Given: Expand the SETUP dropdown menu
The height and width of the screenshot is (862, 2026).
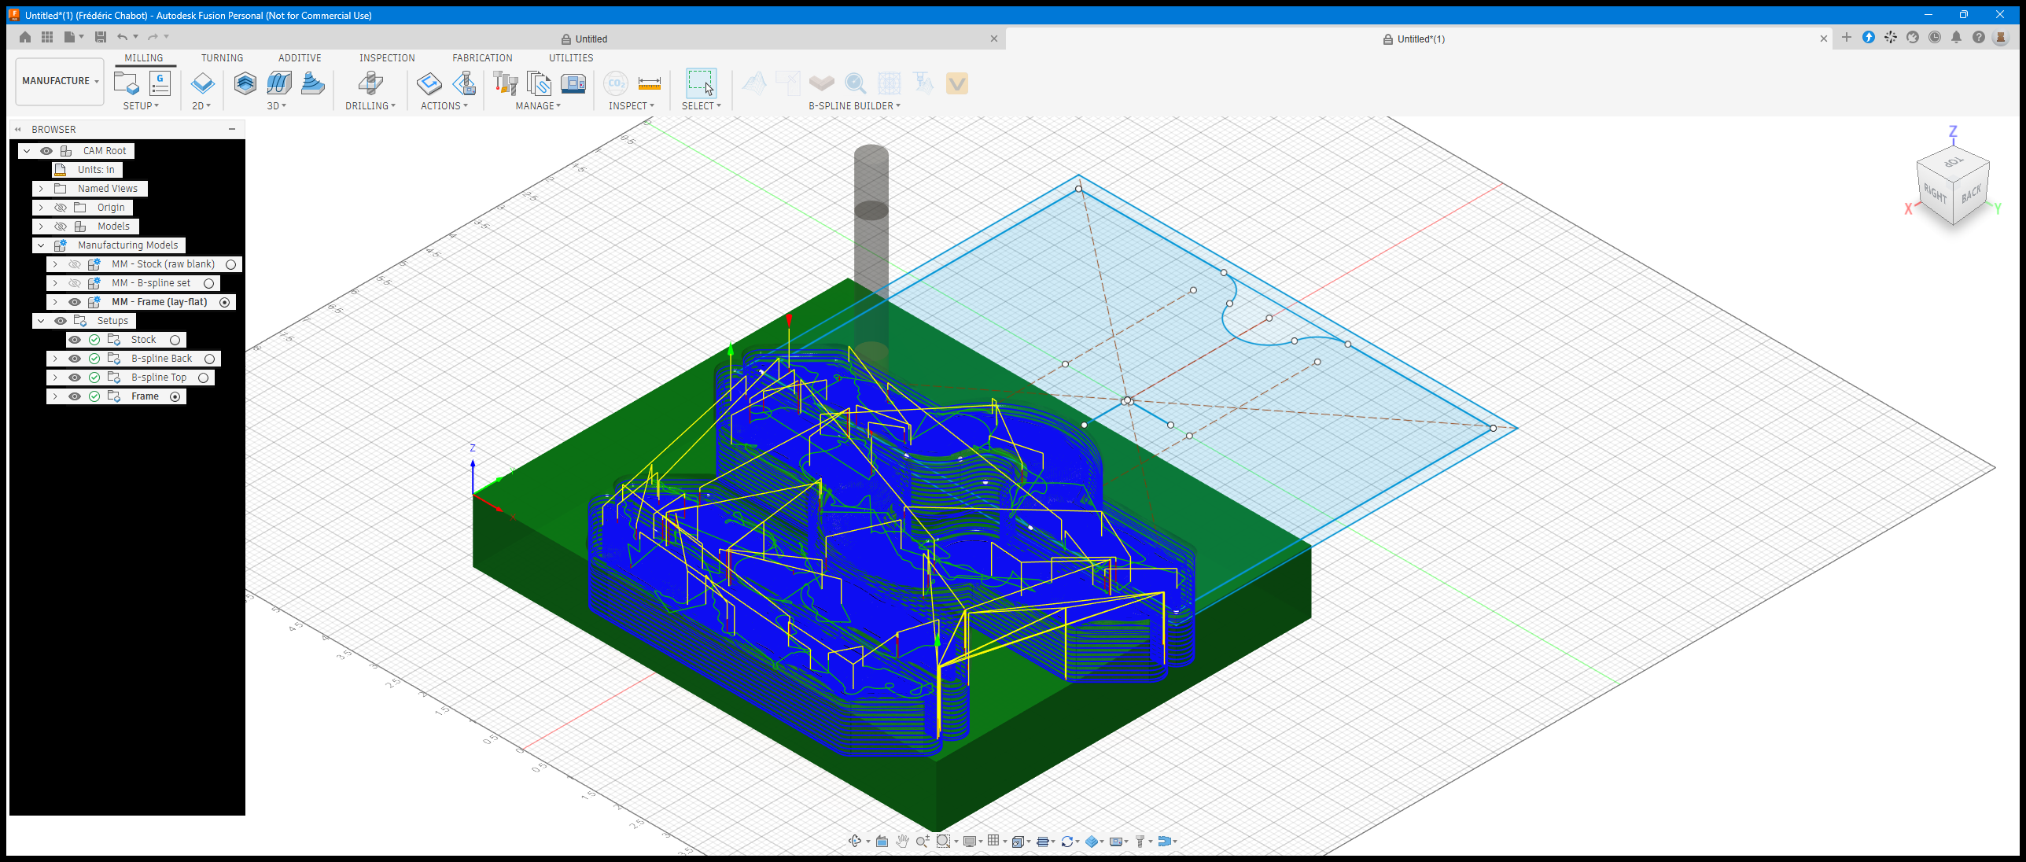Looking at the screenshot, I should (141, 106).
